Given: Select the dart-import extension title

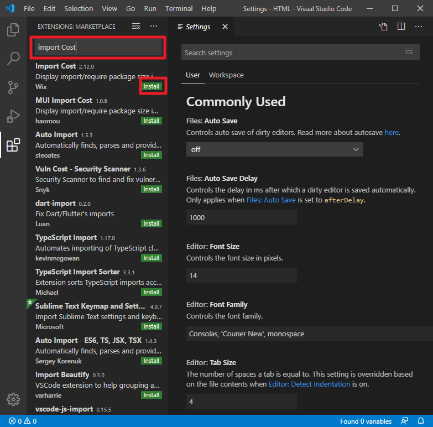Looking at the screenshot, I should click(55, 204).
